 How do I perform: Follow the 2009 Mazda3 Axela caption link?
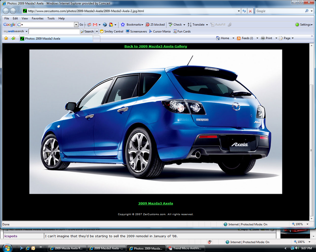156,203
